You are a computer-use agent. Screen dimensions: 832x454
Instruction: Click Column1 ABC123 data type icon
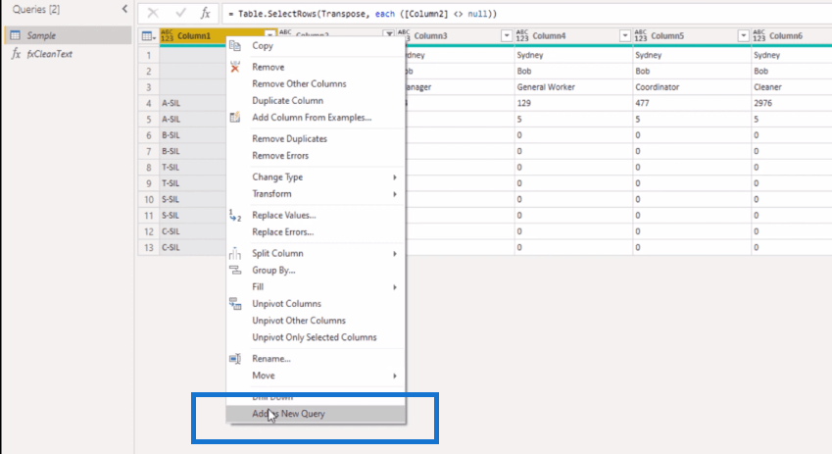pyautogui.click(x=167, y=35)
